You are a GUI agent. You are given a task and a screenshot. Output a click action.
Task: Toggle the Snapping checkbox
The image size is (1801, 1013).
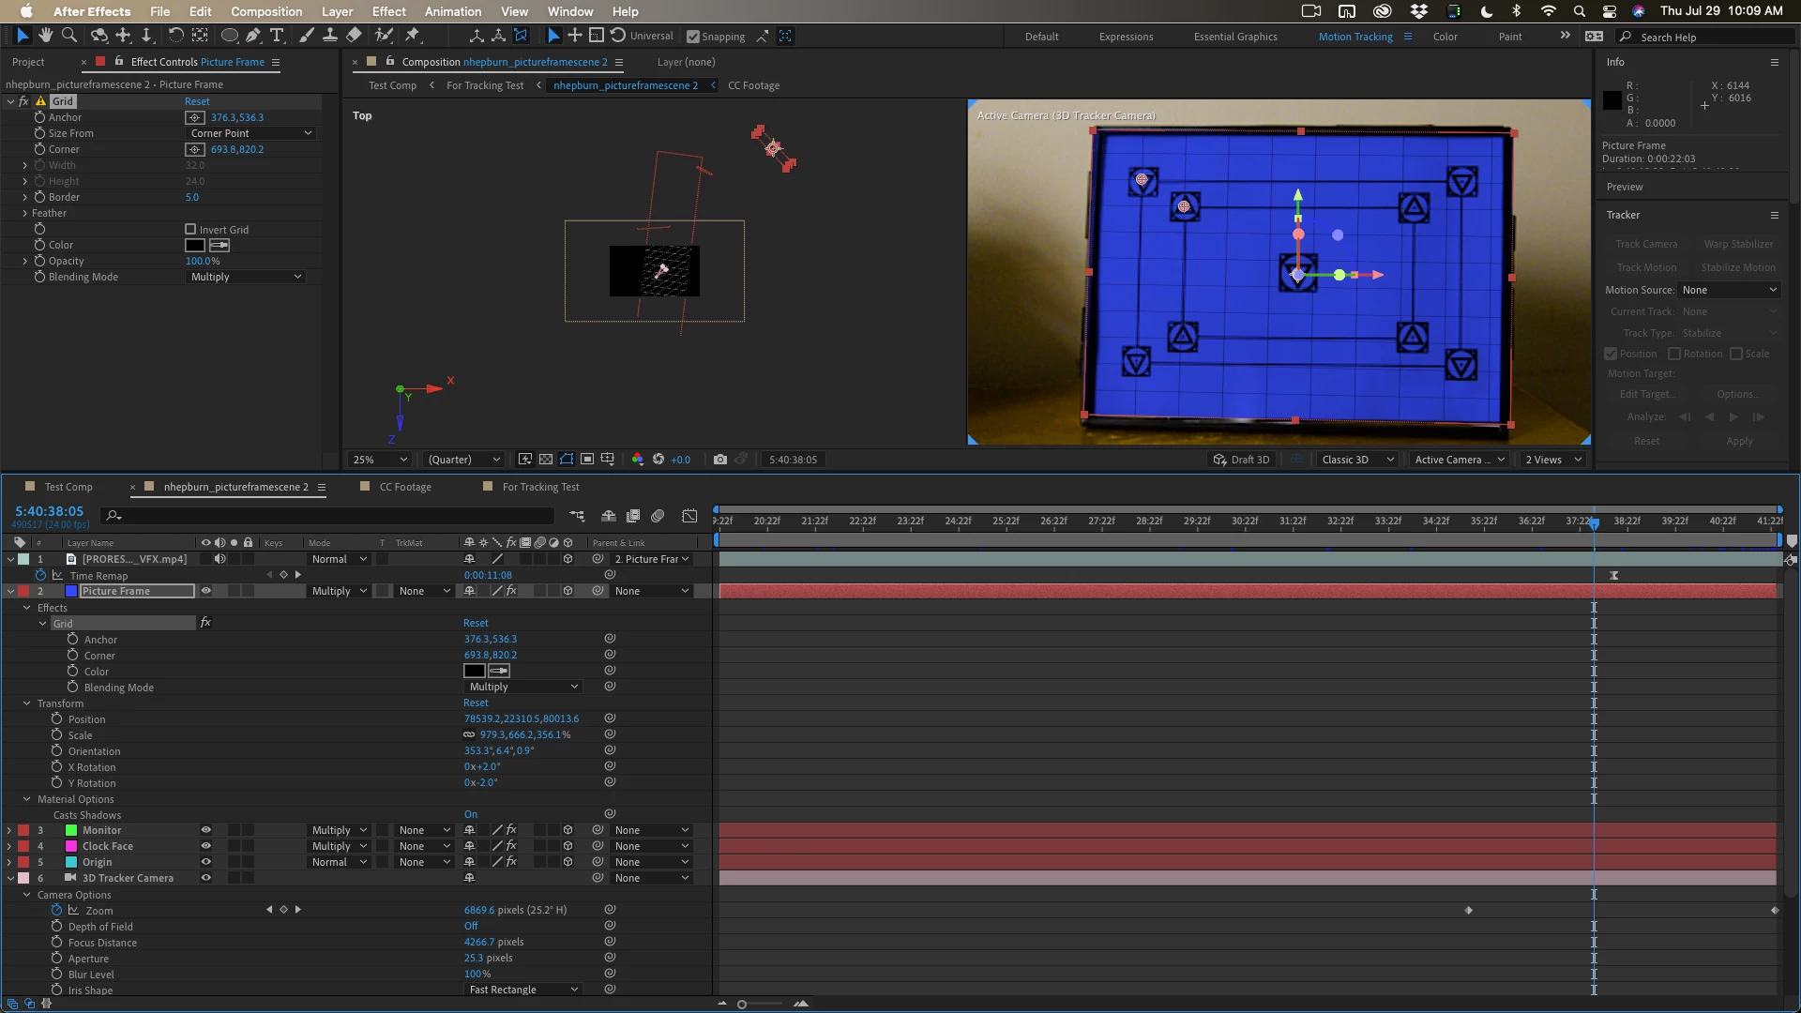click(x=693, y=37)
